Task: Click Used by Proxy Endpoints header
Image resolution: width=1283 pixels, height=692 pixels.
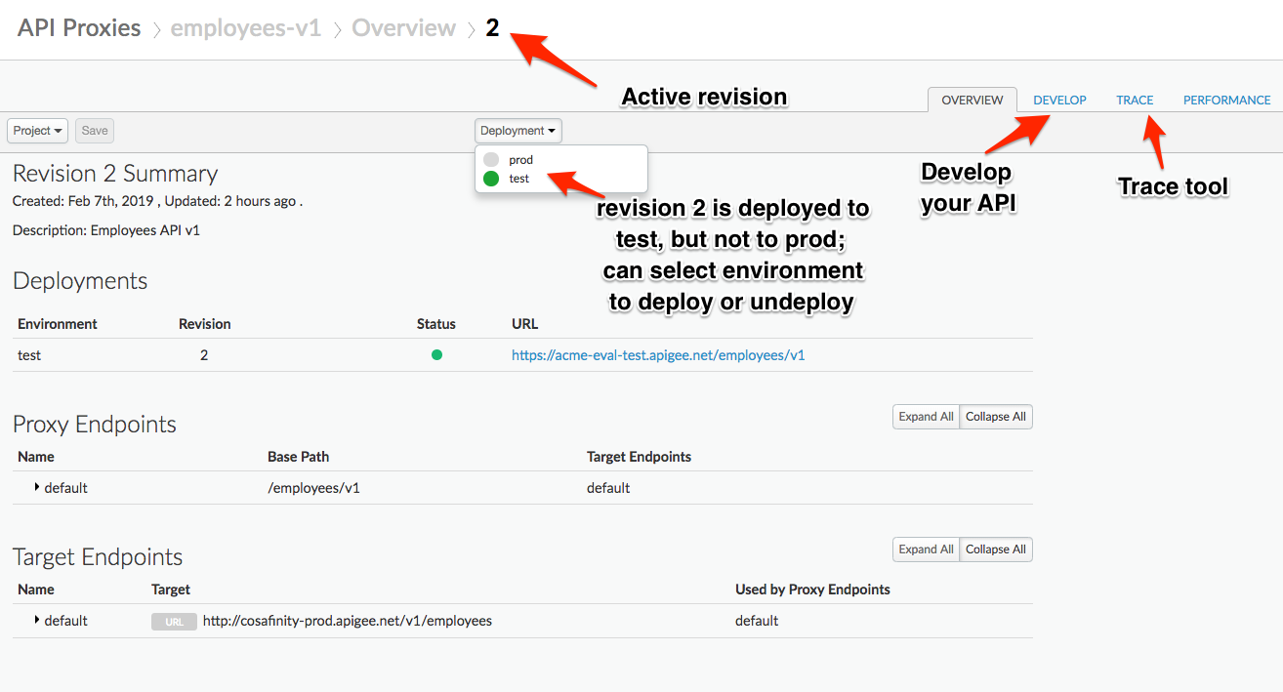Action: tap(812, 590)
